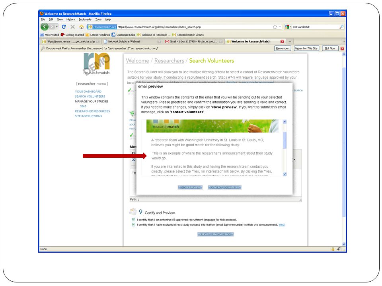Open the History menu

pyautogui.click(x=71, y=19)
